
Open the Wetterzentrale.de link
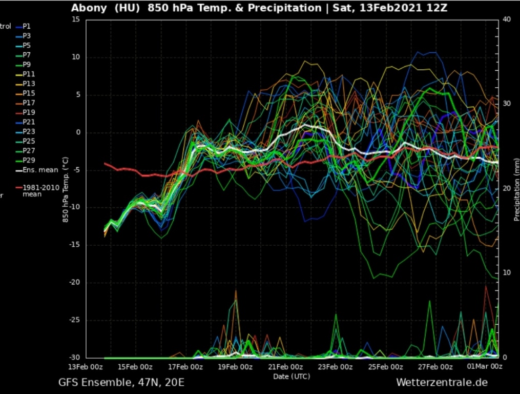(442, 383)
